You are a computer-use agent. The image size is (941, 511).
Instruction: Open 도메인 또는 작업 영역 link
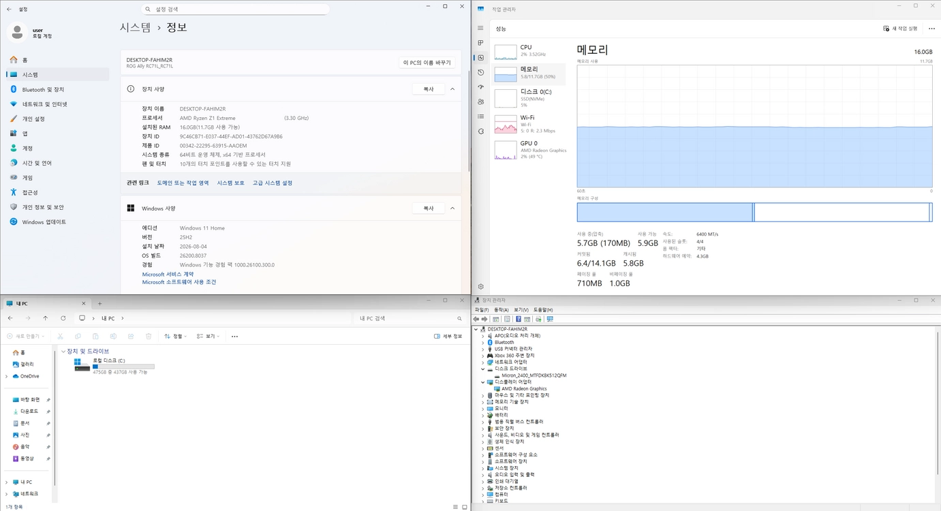click(x=183, y=183)
